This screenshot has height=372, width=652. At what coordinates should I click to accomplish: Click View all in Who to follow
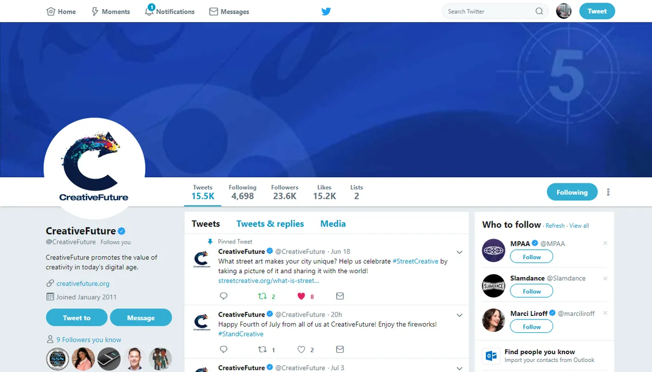(579, 226)
